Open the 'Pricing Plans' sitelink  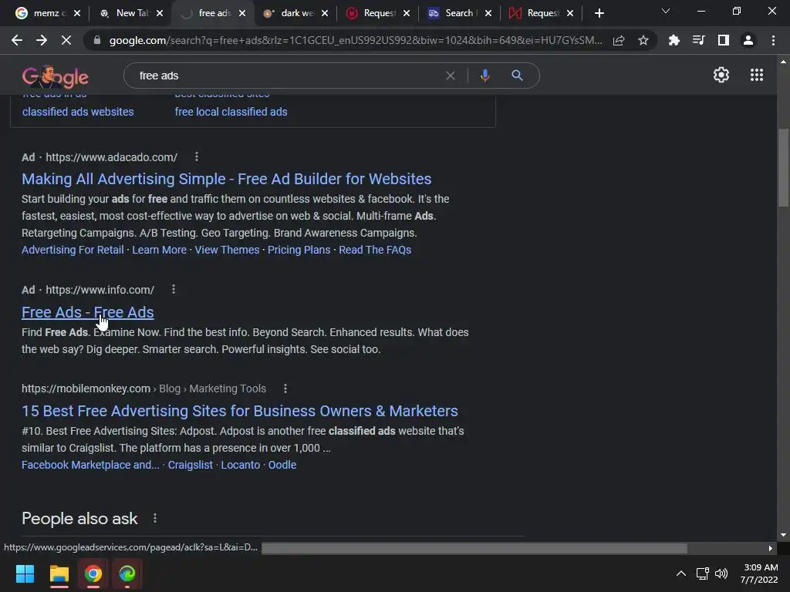point(299,250)
